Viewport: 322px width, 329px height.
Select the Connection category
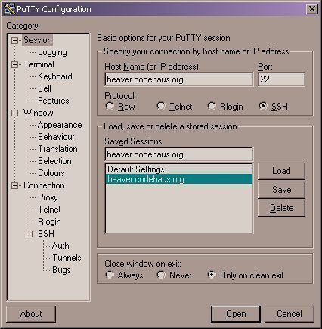[x=44, y=185]
